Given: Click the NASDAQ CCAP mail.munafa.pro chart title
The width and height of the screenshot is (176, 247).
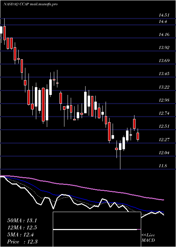Looking at the screenshot, I should pos(30,4).
